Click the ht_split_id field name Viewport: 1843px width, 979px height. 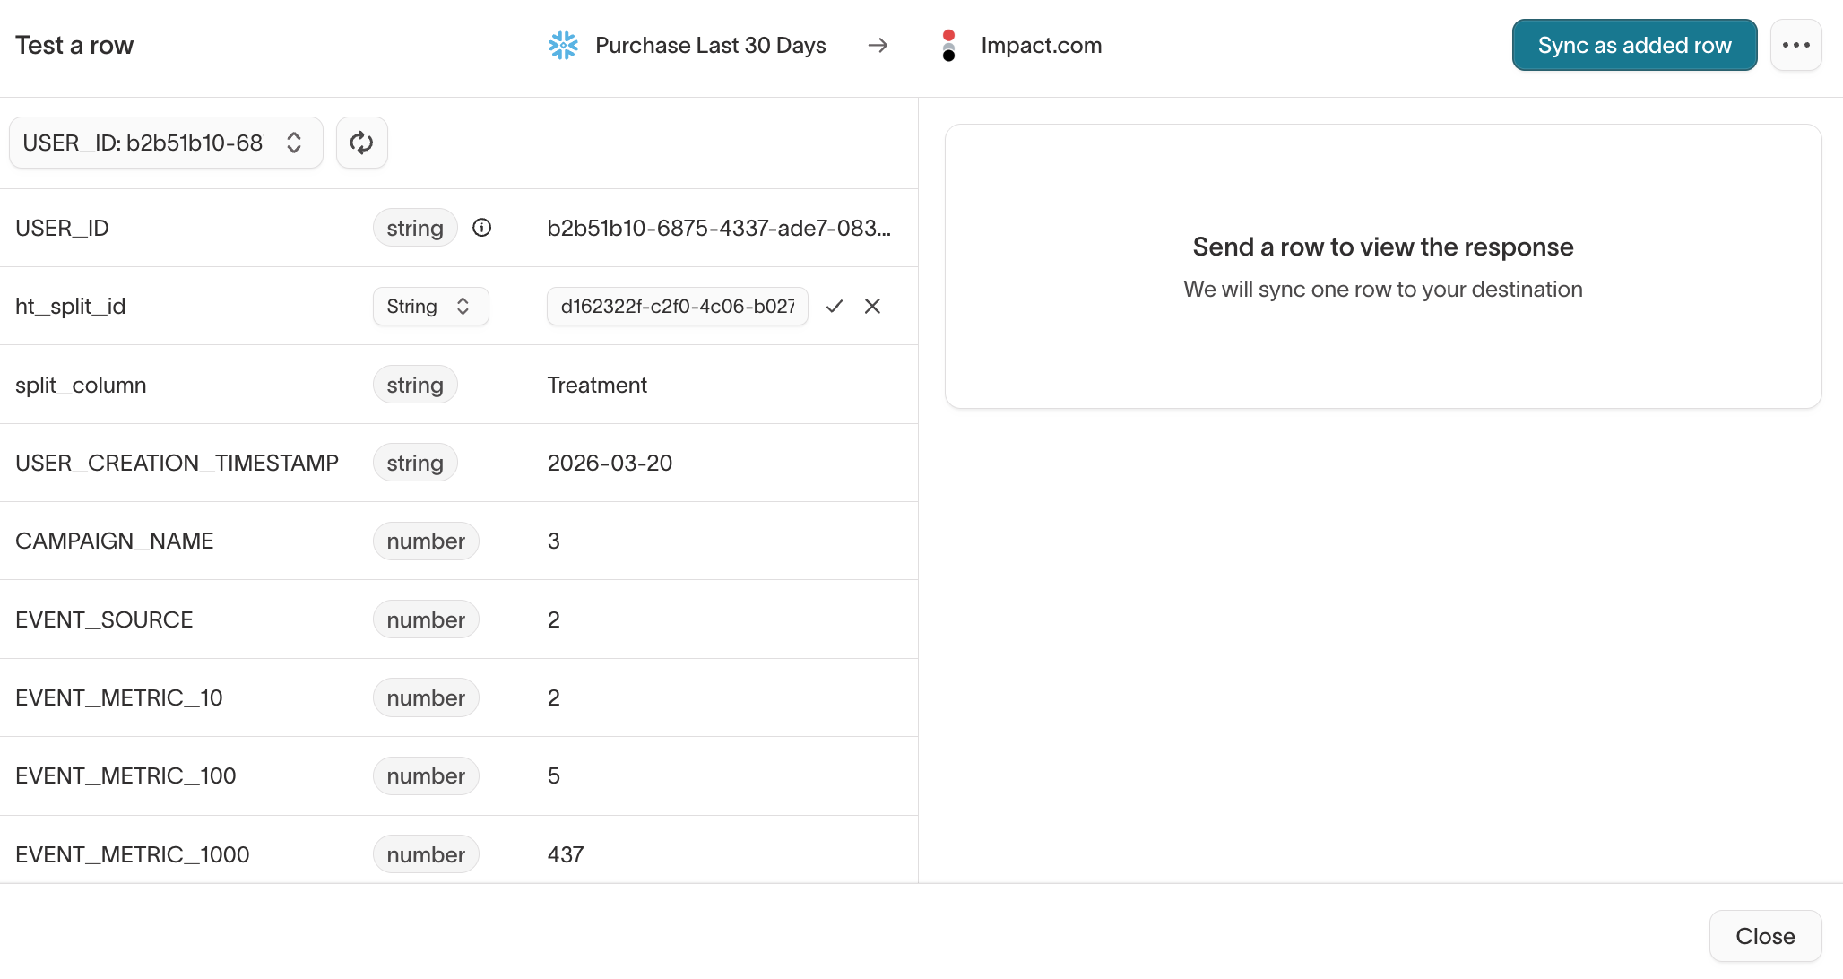pyautogui.click(x=70, y=307)
